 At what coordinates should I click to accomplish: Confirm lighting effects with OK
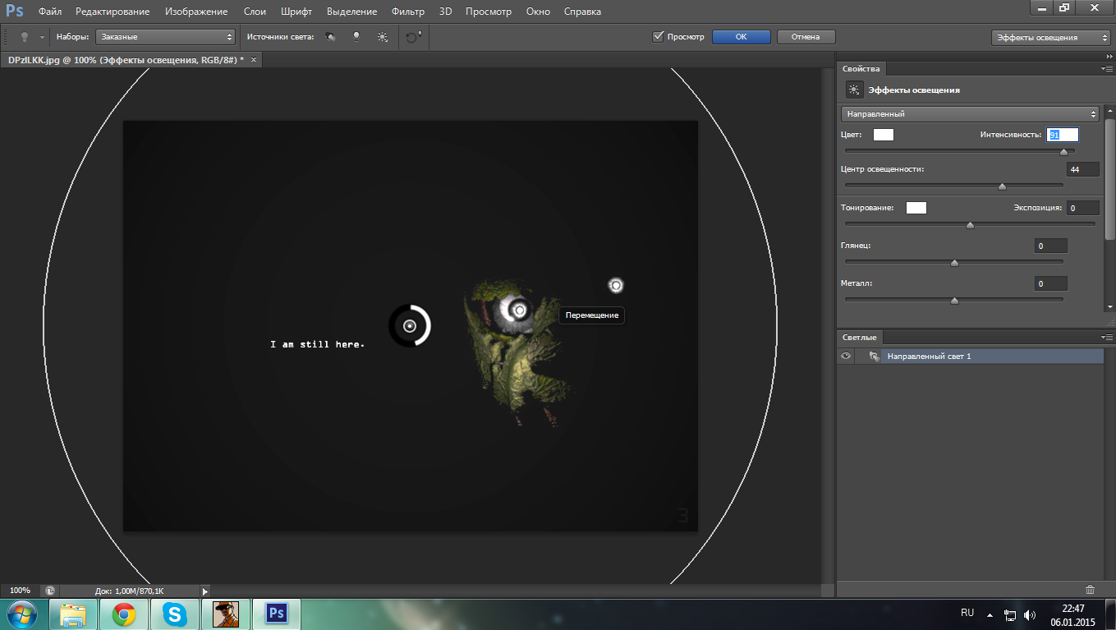point(741,37)
